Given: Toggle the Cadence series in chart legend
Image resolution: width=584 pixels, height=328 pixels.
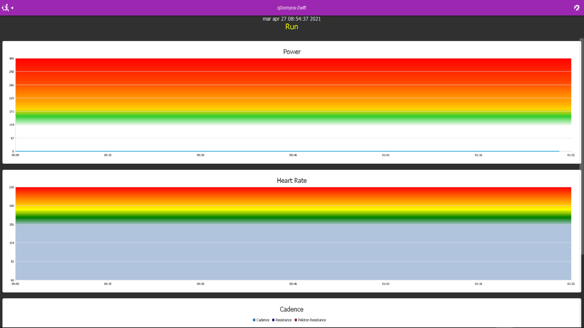Looking at the screenshot, I should (x=261, y=320).
